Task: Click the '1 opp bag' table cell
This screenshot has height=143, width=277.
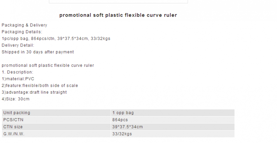Action: pos(173,113)
